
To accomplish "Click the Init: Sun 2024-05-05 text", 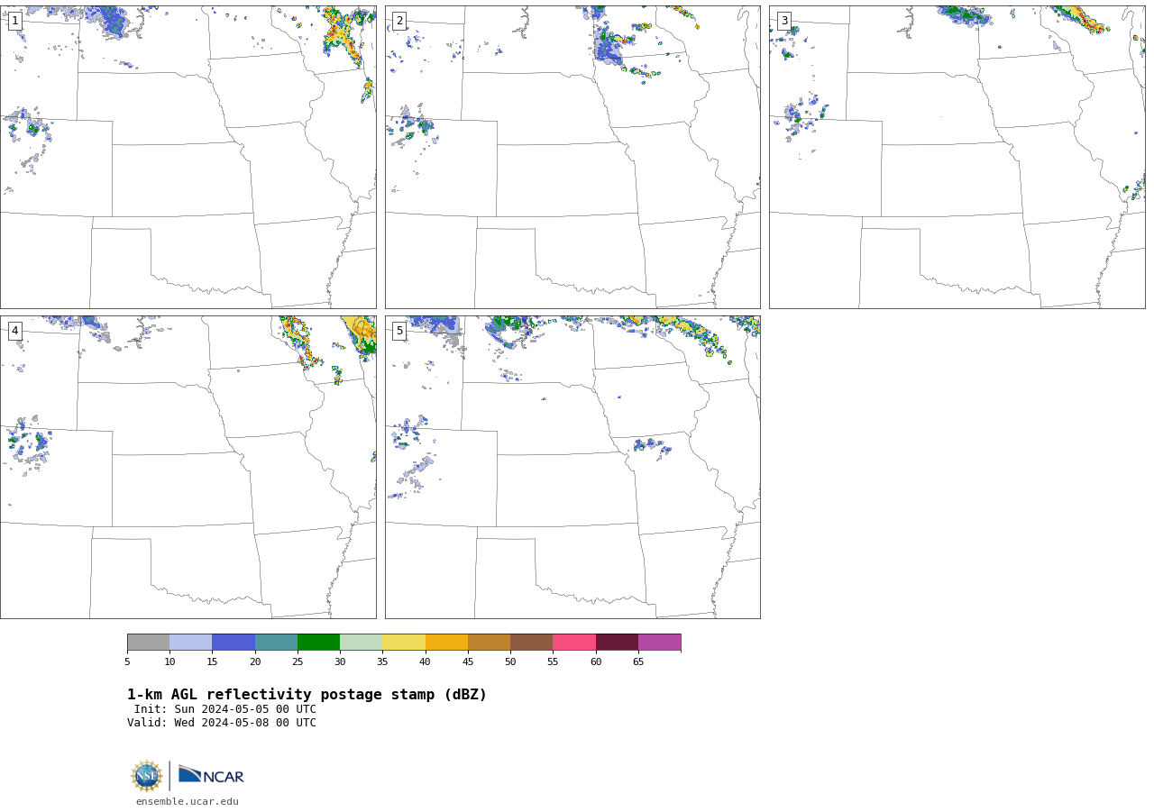I will pos(225,709).
